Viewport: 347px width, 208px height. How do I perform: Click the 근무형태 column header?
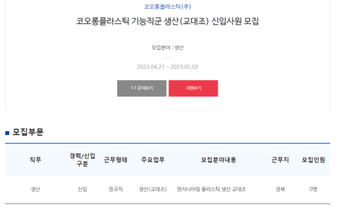tap(116, 160)
